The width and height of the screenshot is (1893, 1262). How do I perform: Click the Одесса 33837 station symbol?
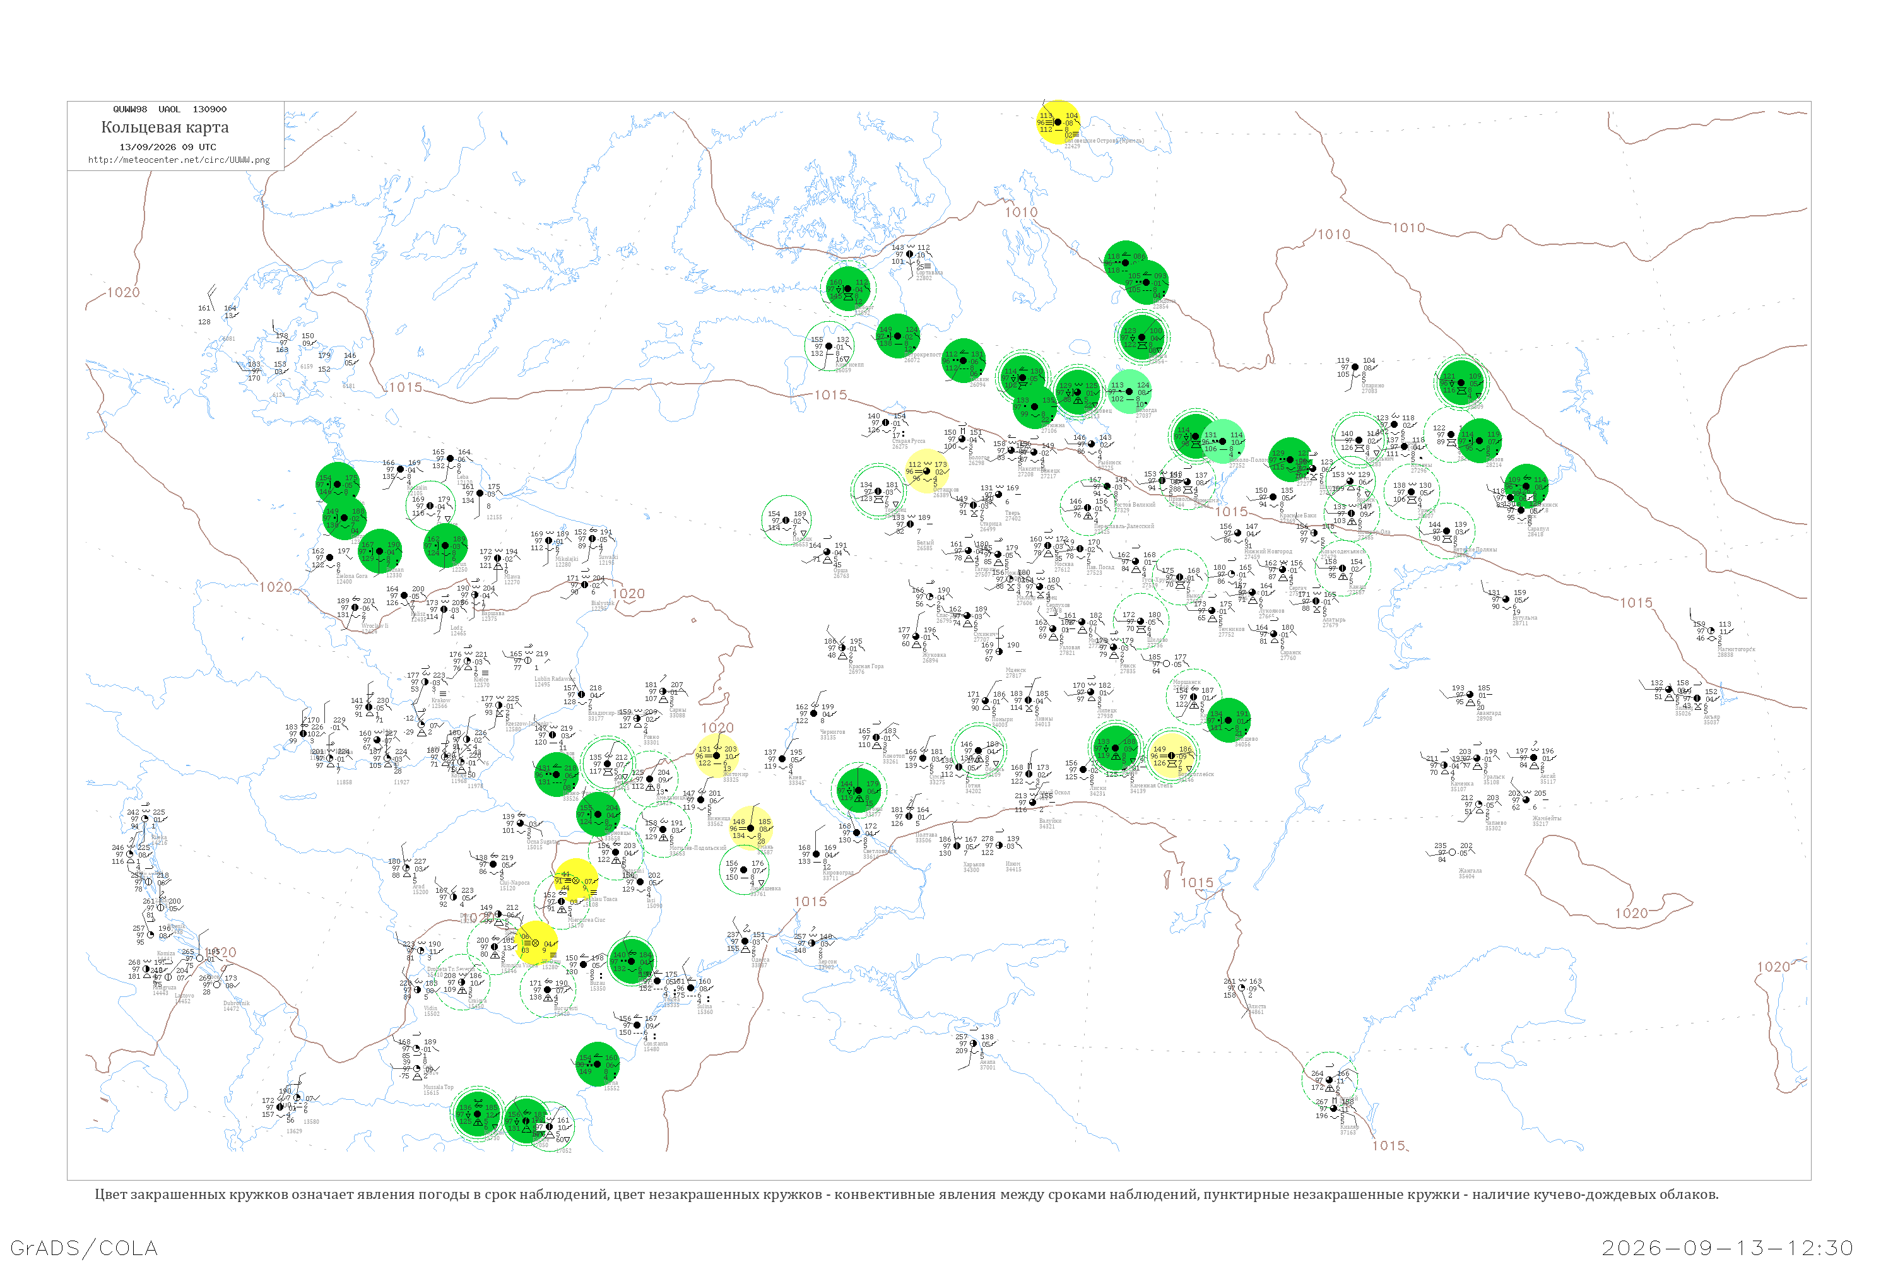(745, 941)
